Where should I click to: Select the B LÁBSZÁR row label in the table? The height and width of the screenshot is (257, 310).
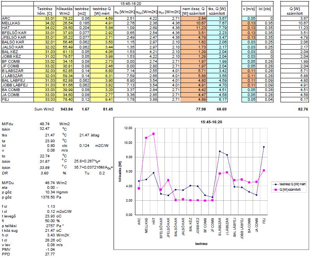13,71
